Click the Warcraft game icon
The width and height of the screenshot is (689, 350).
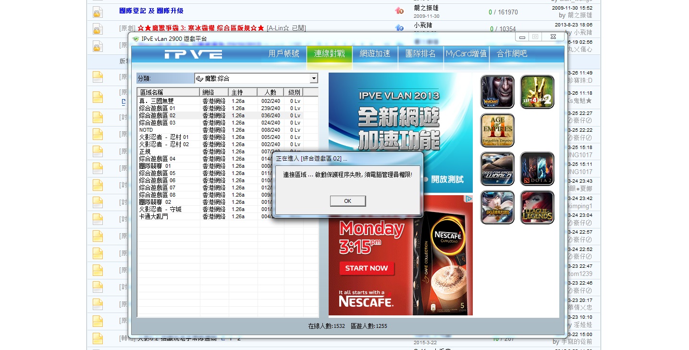click(x=497, y=92)
